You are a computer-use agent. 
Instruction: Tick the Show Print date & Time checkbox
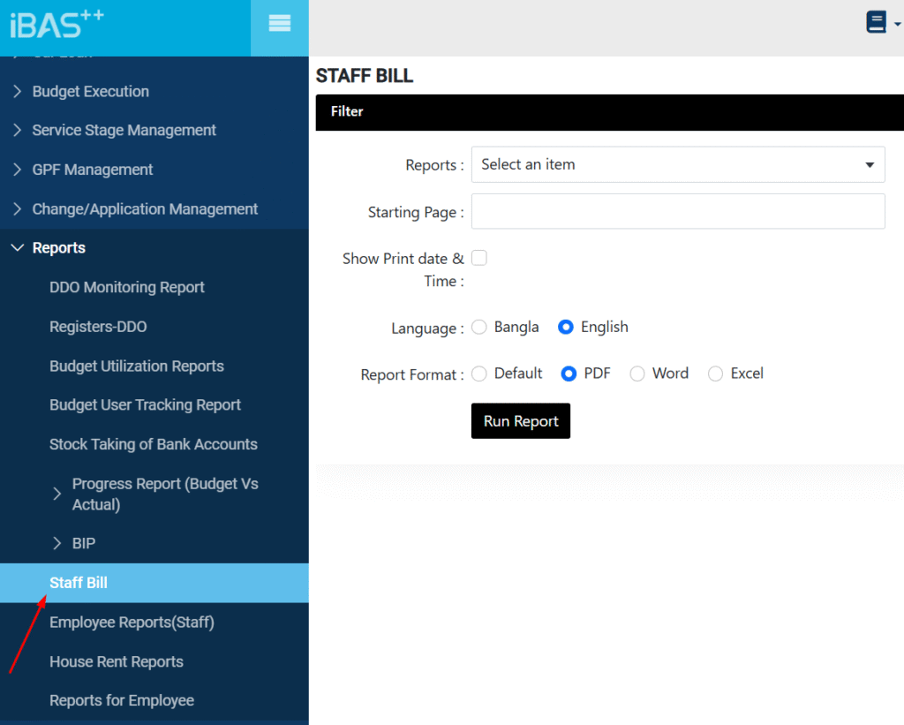pos(479,258)
